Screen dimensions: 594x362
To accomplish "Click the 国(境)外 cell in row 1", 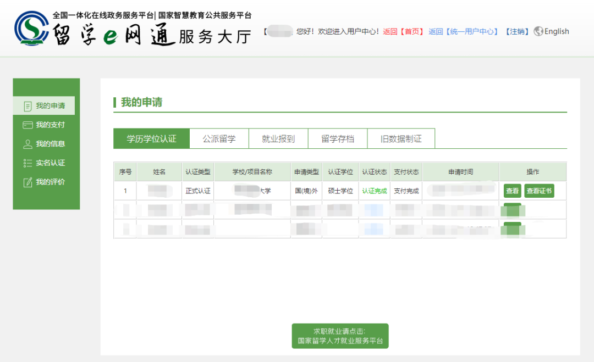I will tap(306, 191).
